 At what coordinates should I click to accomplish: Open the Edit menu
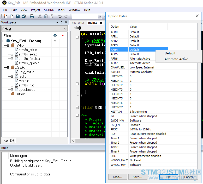coord(14,10)
